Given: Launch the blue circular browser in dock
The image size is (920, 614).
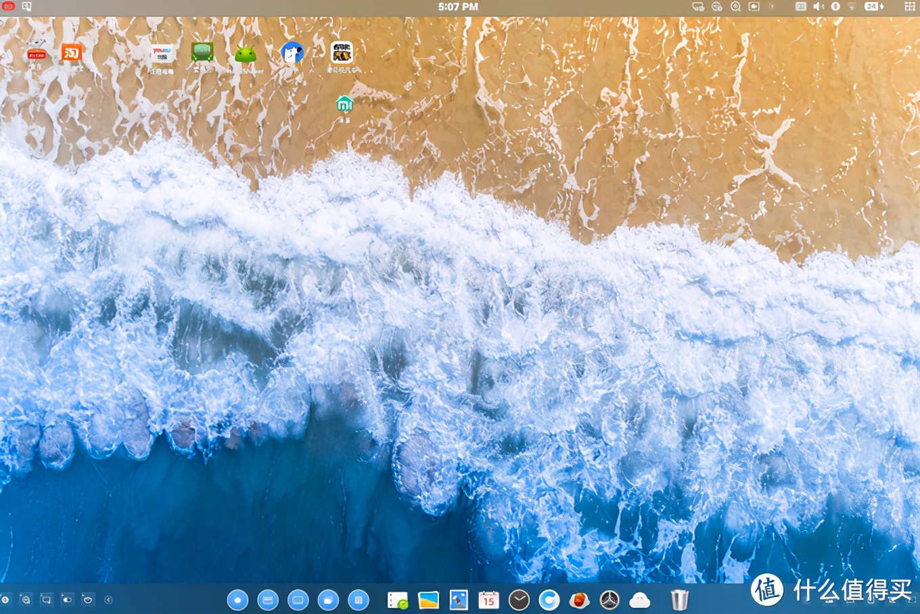Looking at the screenshot, I should 549,600.
